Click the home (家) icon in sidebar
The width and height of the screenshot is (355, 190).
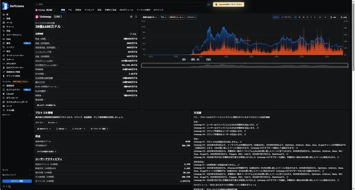click(x=3, y=15)
